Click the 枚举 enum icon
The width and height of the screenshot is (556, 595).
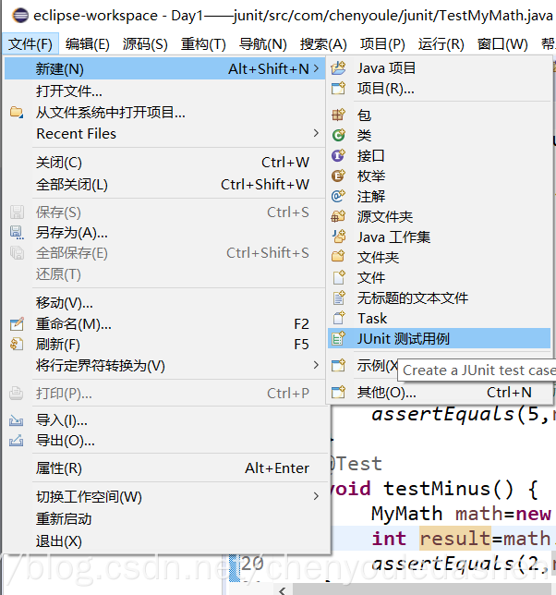[338, 176]
